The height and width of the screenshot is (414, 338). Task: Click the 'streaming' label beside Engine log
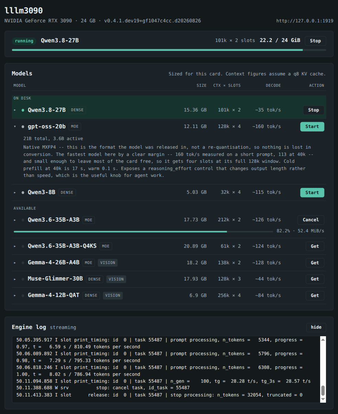click(x=63, y=328)
